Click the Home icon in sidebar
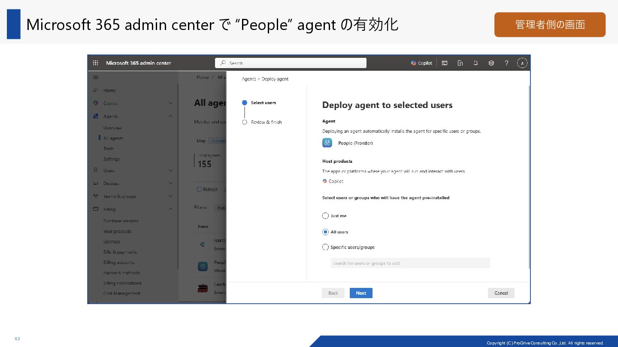This screenshot has width=618, height=347. click(x=96, y=90)
